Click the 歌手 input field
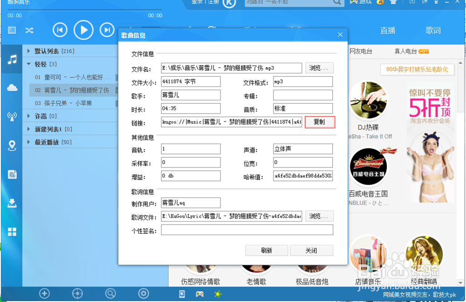This screenshot has height=302, width=466. pyautogui.click(x=191, y=95)
